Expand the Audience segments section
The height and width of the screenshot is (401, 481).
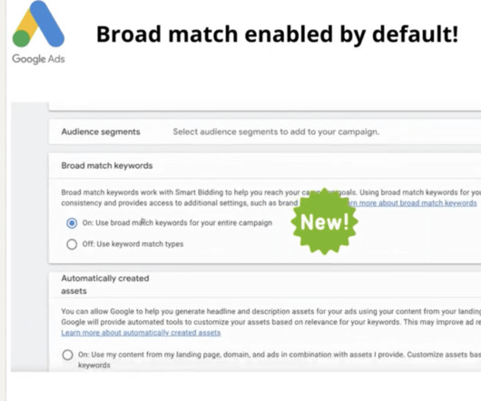click(x=265, y=132)
